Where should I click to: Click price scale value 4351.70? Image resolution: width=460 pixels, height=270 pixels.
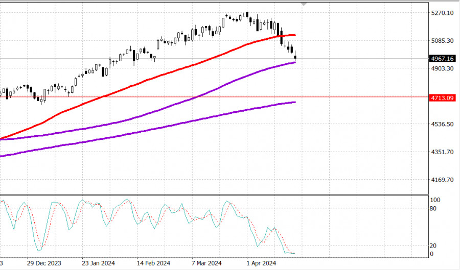pyautogui.click(x=443, y=152)
